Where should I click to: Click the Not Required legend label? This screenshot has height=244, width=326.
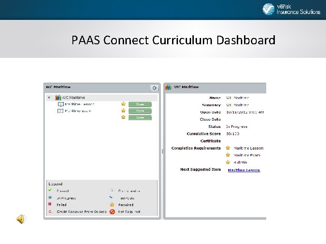click(129, 211)
